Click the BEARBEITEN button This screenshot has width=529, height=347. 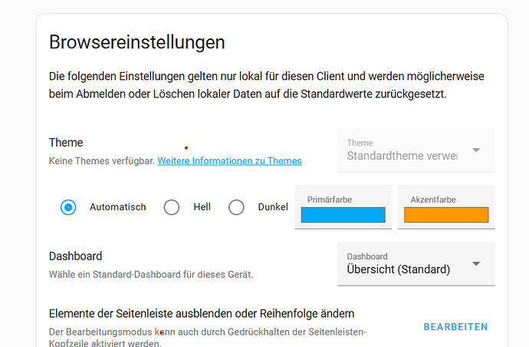(x=455, y=326)
